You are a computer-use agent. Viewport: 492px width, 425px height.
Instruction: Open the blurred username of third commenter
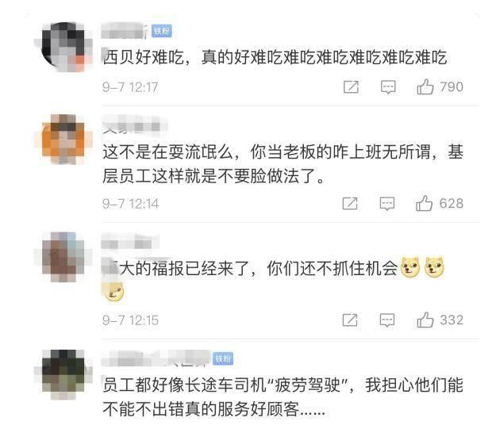pyautogui.click(x=130, y=243)
